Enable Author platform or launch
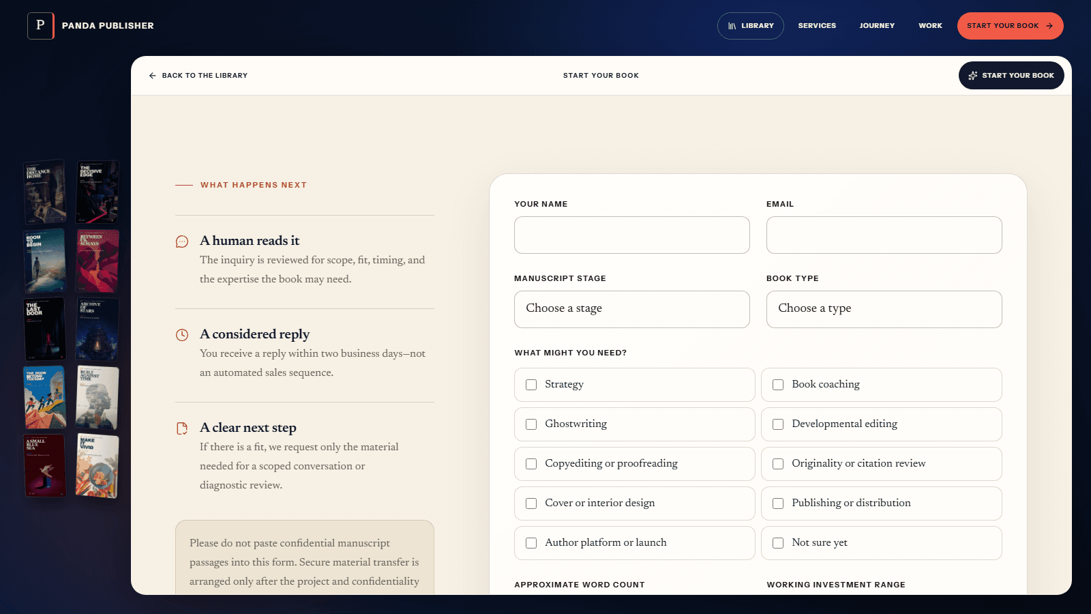1091x614 pixels. point(531,543)
